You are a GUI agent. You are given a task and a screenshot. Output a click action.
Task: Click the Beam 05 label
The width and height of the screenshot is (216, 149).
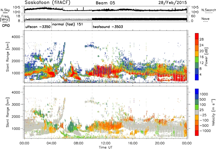coord(105,3)
